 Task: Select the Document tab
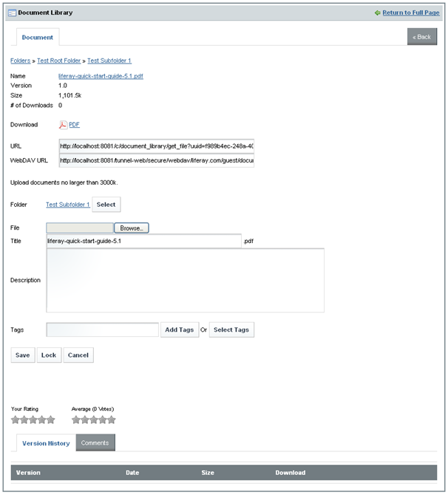[x=37, y=37]
